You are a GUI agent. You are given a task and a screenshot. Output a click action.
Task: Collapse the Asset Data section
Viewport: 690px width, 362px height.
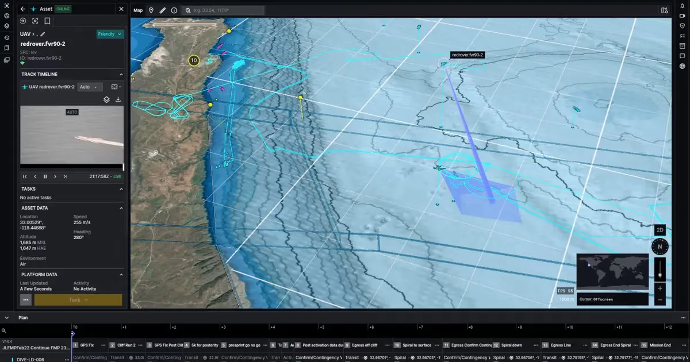121,208
